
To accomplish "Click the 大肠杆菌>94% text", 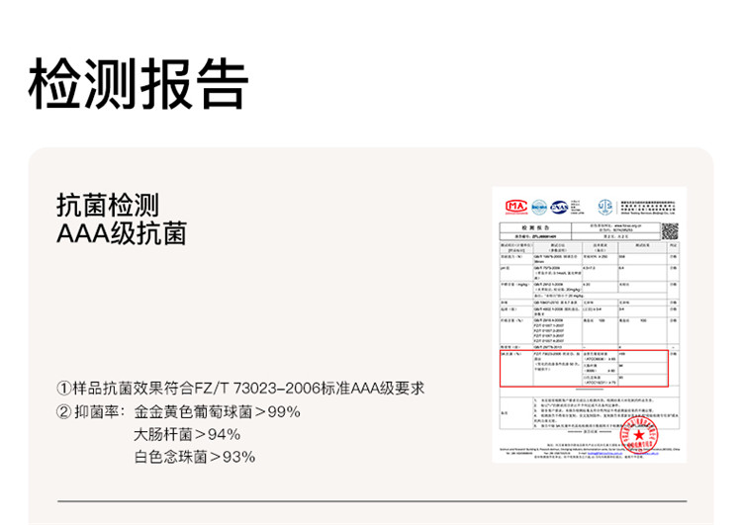I will [x=187, y=434].
